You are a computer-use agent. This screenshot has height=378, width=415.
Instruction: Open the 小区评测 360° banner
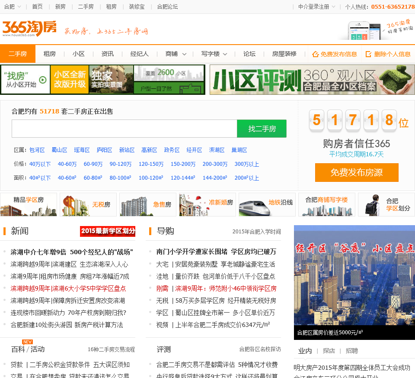[x=312, y=80]
